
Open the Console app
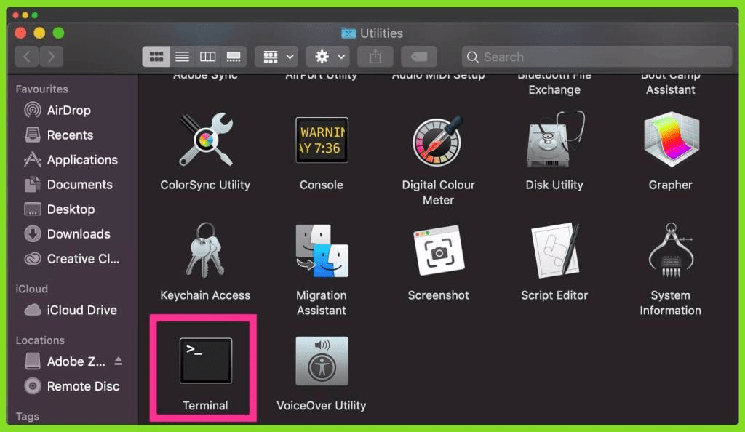[x=321, y=140]
